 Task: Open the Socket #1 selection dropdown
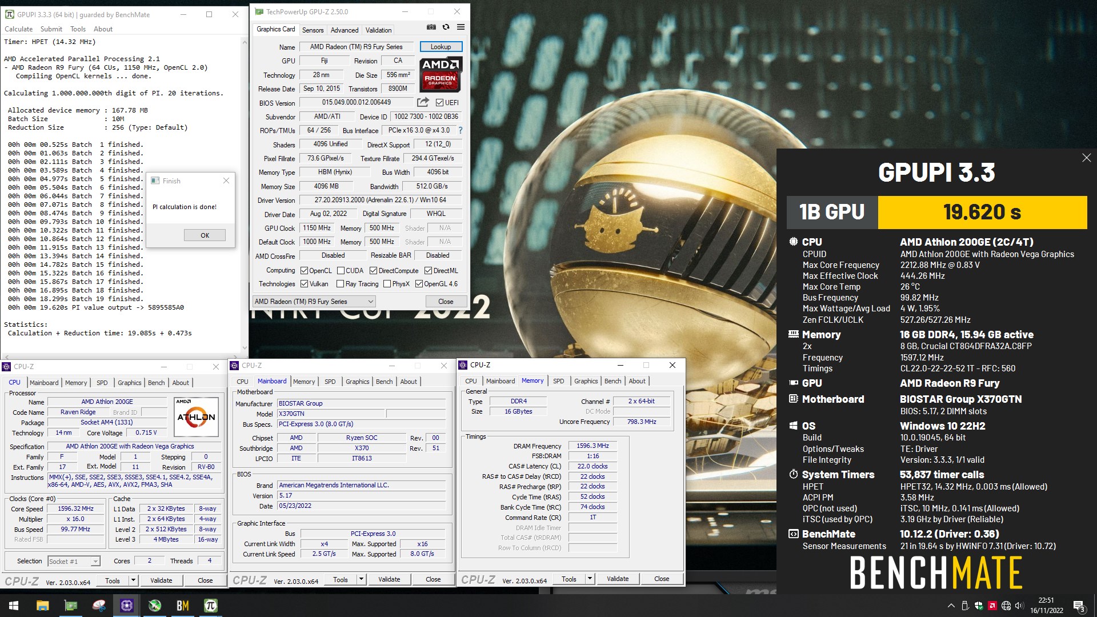point(74,562)
